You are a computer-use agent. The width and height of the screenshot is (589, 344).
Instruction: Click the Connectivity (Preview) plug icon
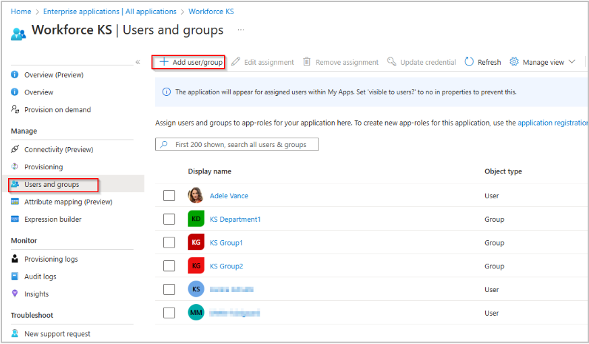point(15,150)
